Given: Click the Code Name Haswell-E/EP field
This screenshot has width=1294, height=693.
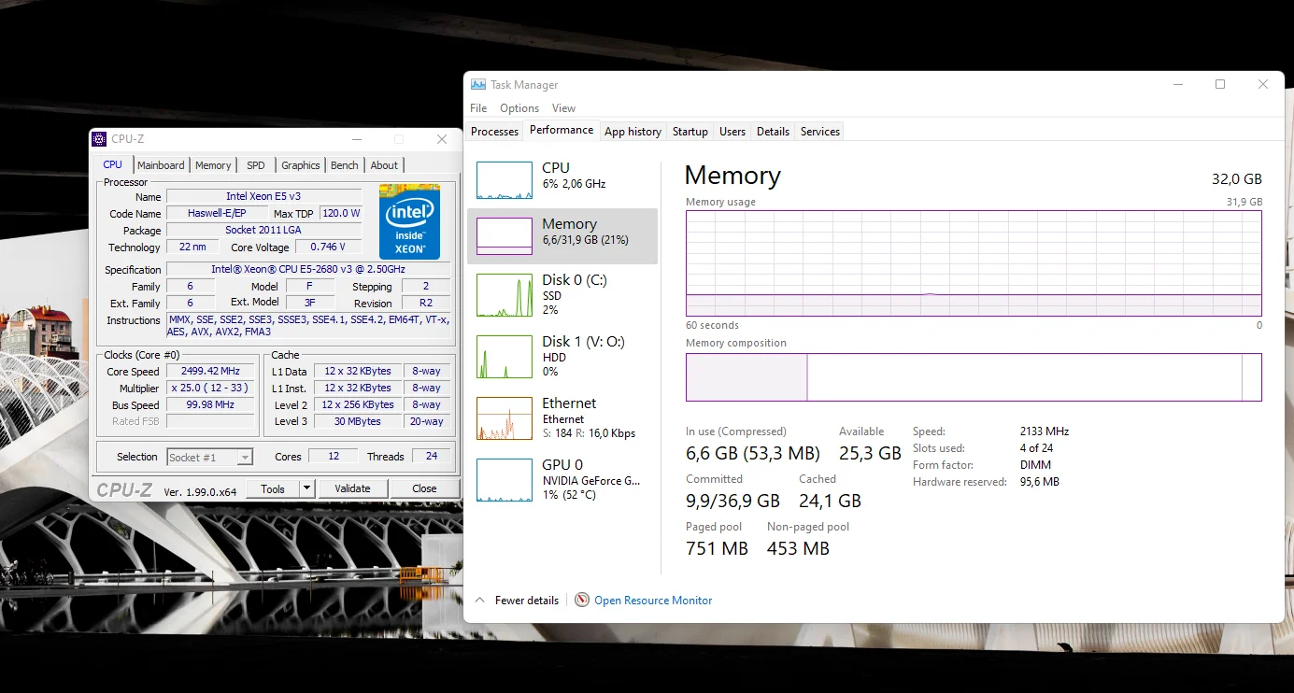Looking at the screenshot, I should pyautogui.click(x=217, y=214).
